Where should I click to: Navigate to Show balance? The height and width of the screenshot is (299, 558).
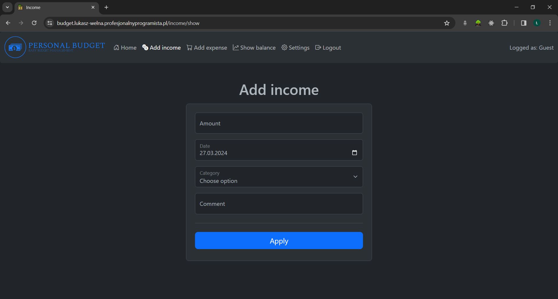click(x=254, y=48)
